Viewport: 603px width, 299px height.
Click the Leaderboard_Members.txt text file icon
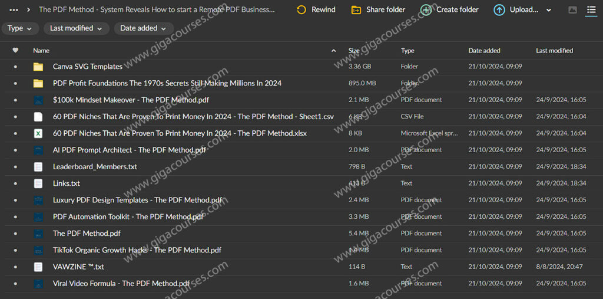click(x=38, y=167)
